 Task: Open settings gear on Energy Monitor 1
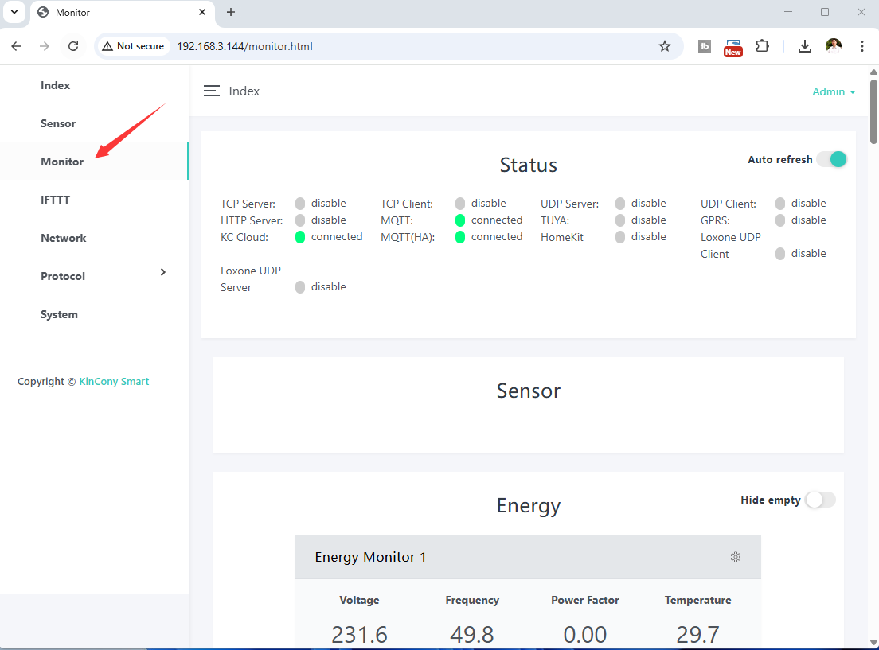click(735, 557)
